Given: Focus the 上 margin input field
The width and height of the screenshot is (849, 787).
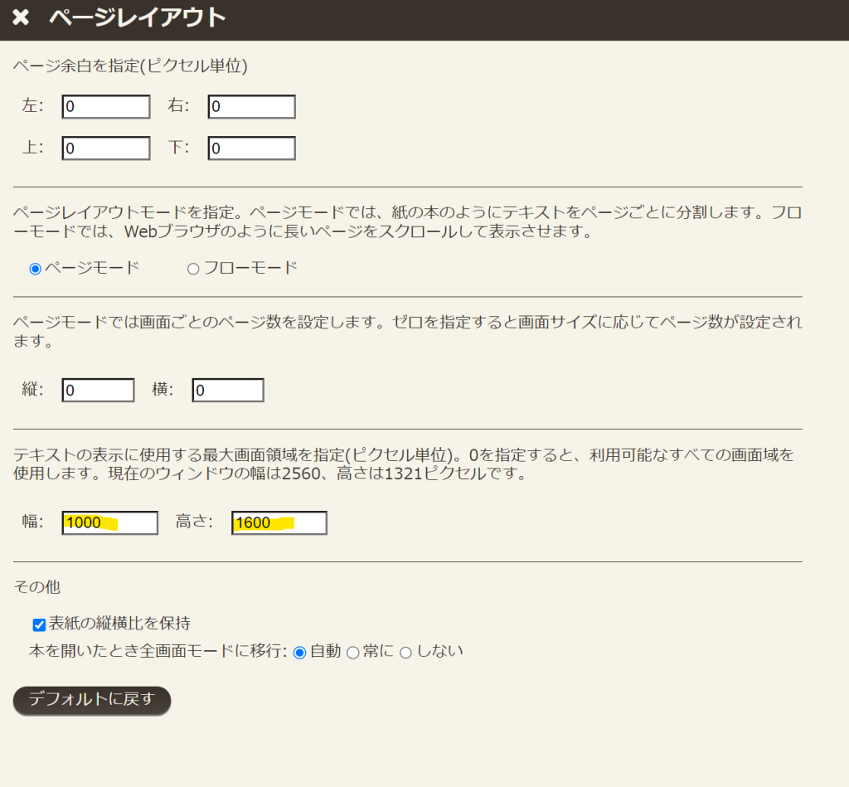Looking at the screenshot, I should point(106,148).
